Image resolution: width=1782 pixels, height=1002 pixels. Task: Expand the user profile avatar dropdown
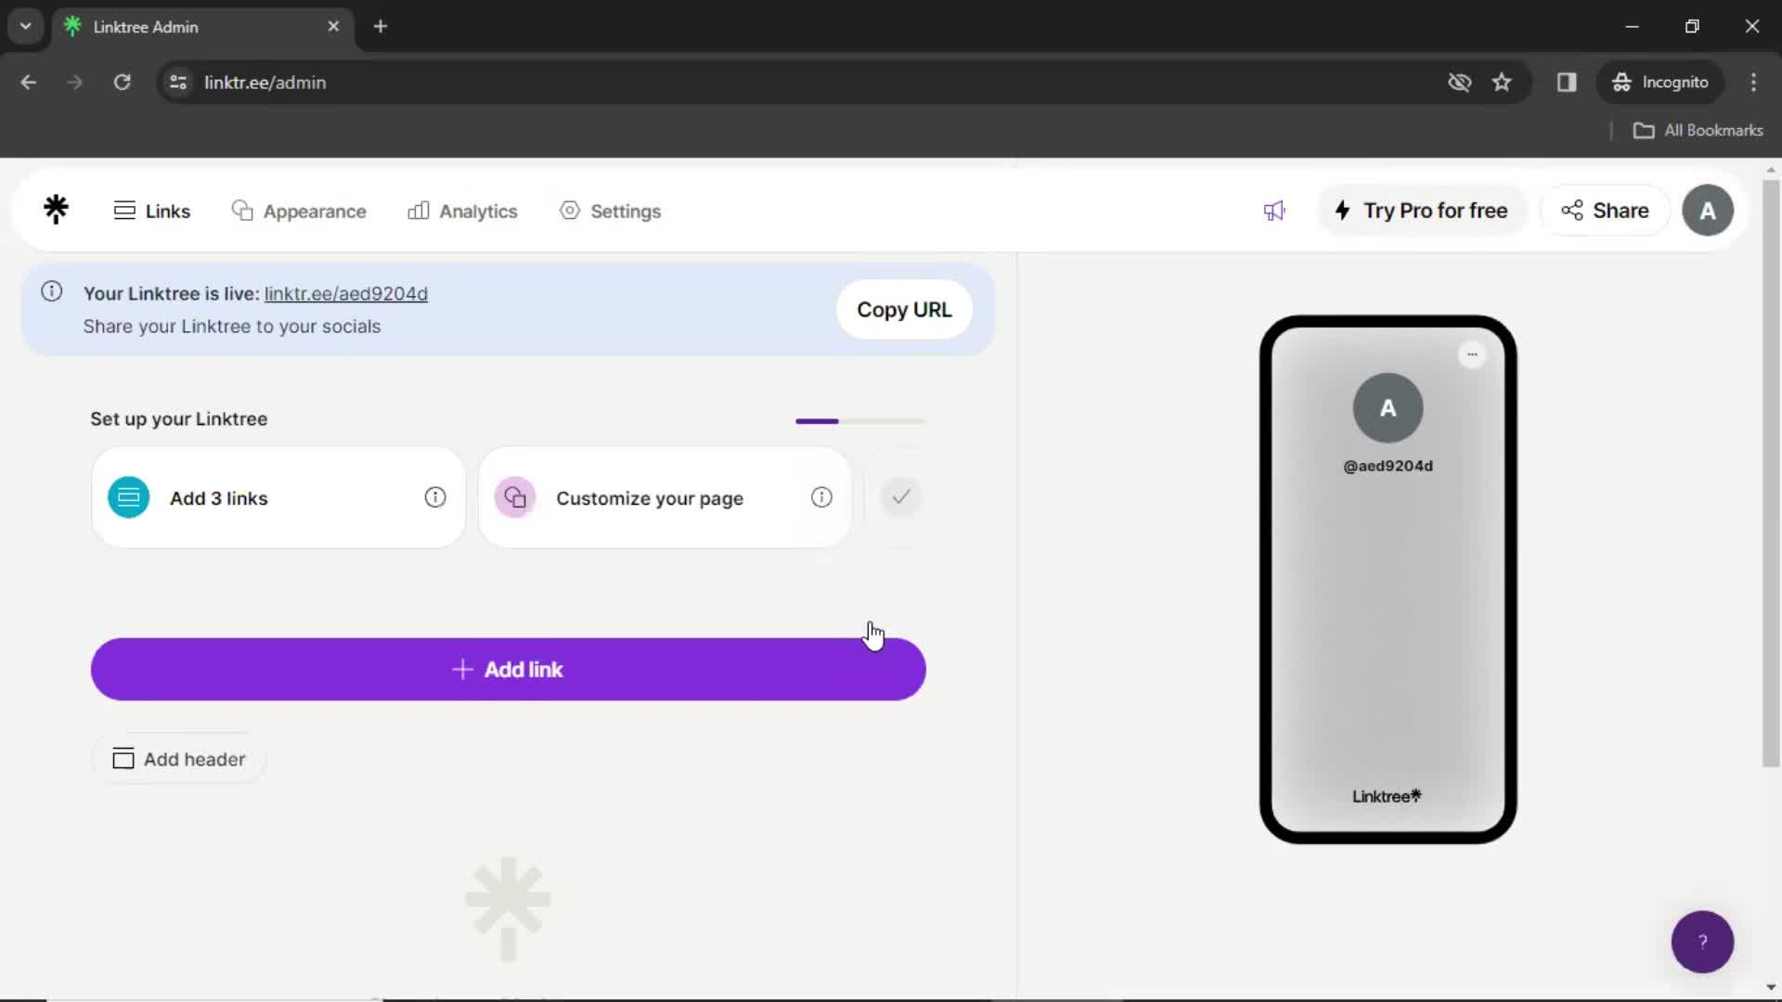(x=1709, y=211)
